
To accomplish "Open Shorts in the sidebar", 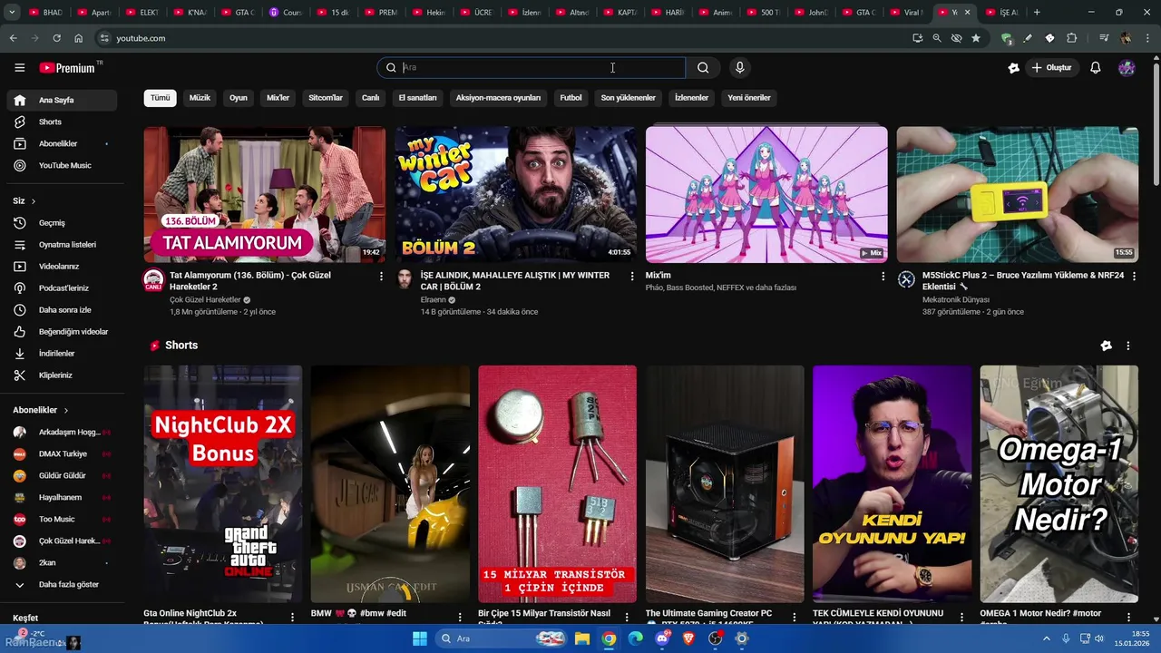I will (x=62, y=122).
